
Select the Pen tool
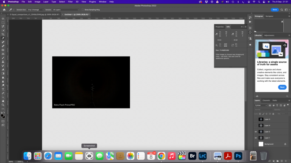(x=3, y=93)
